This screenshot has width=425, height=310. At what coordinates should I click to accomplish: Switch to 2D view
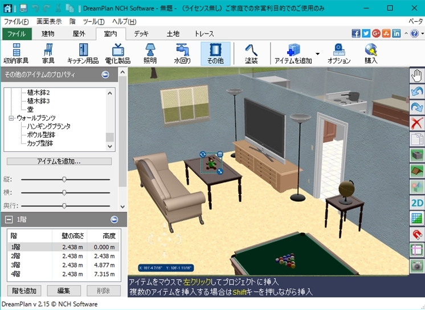pyautogui.click(x=417, y=203)
